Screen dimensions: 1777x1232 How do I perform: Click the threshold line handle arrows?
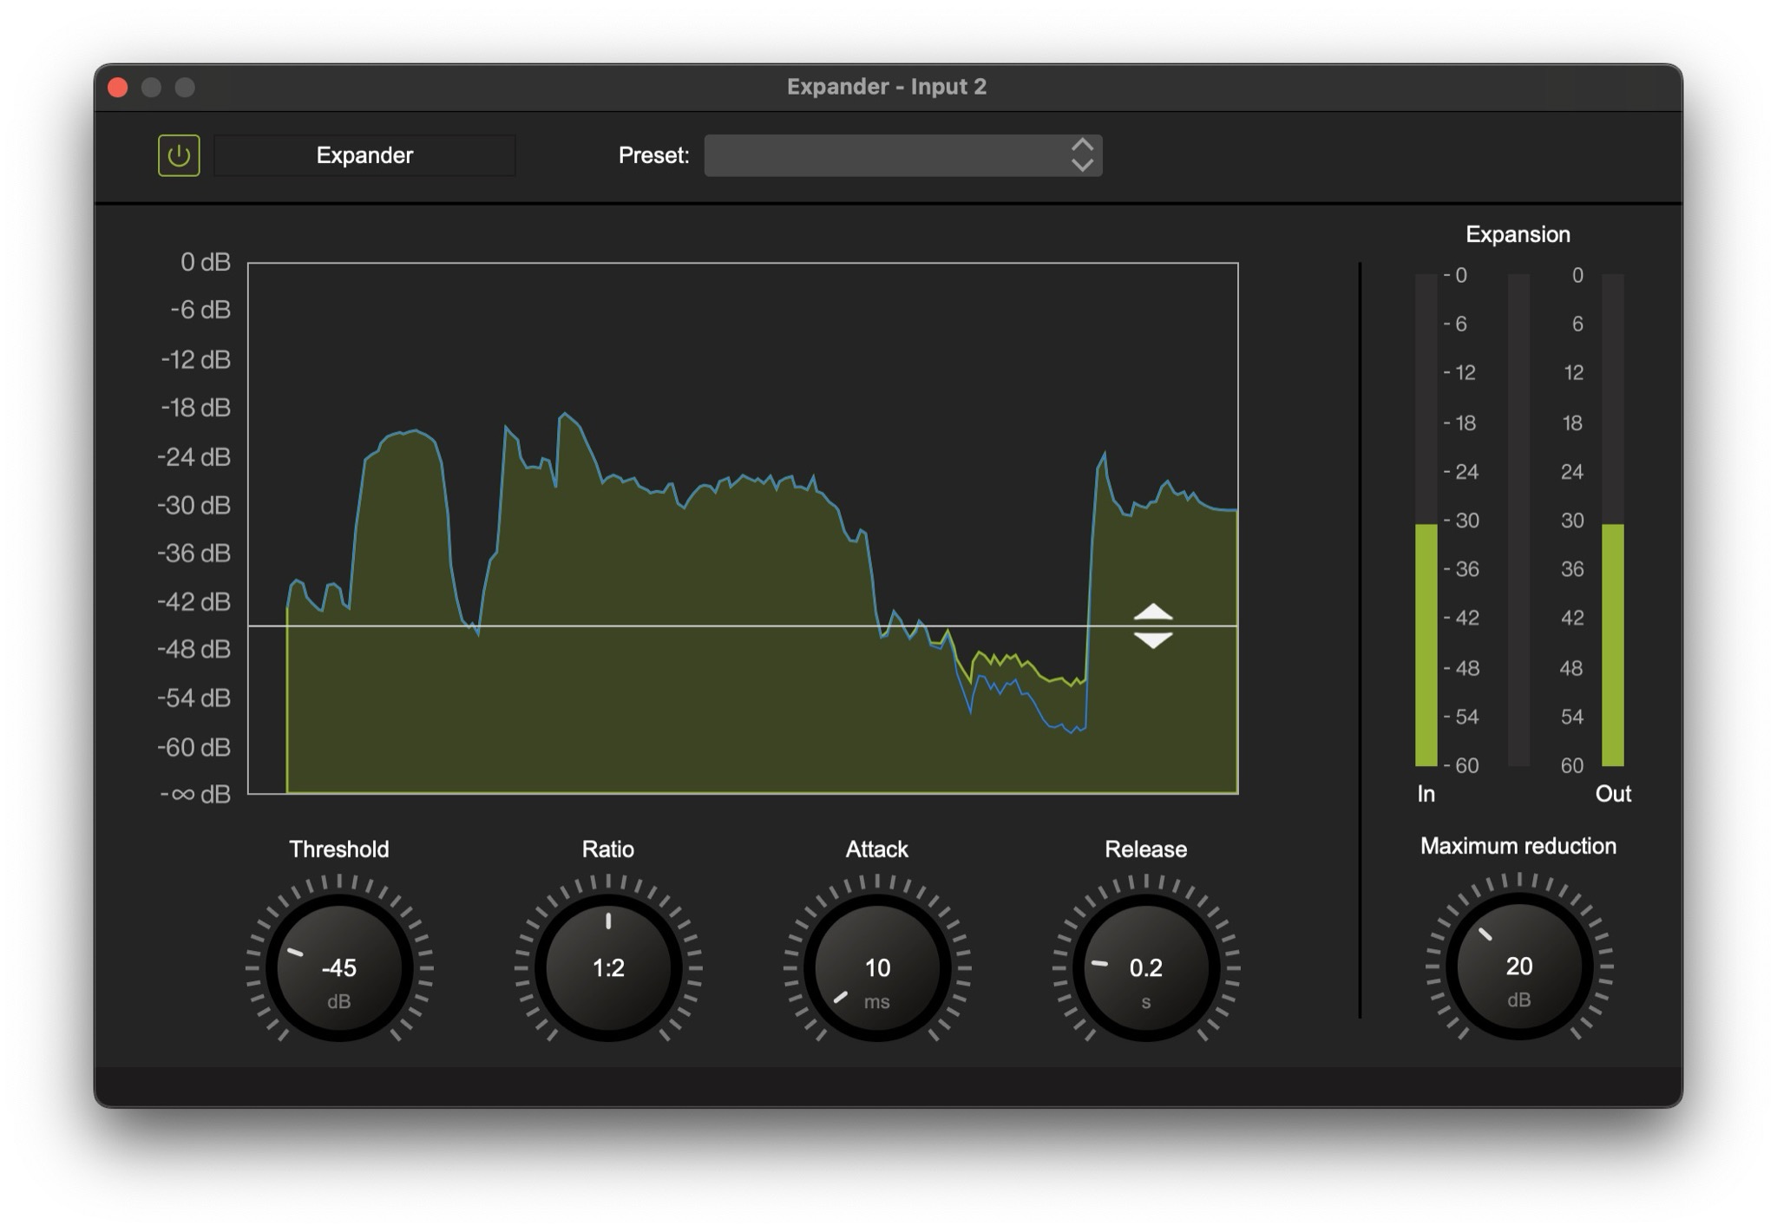click(x=1153, y=626)
